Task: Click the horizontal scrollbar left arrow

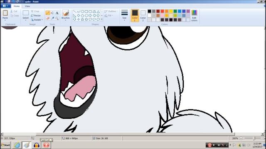Action: click(x=2, y=134)
